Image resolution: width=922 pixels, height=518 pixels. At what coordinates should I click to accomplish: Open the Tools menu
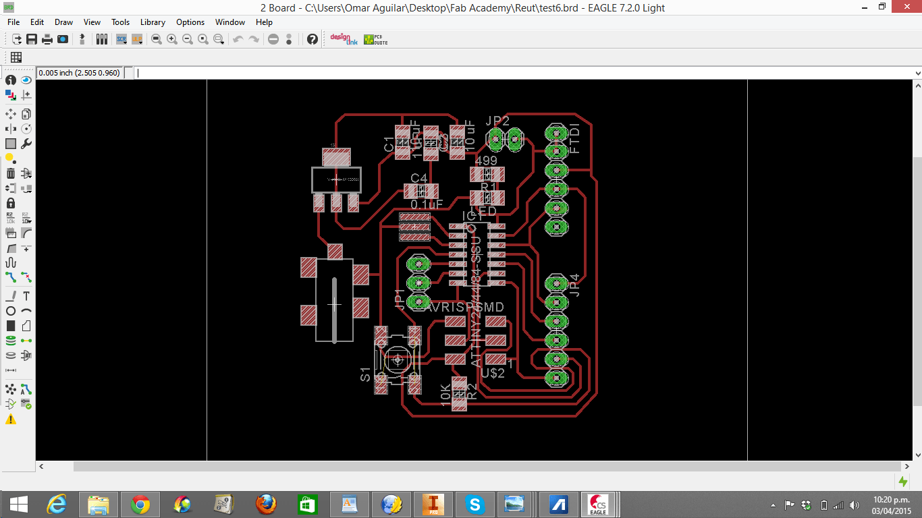pyautogui.click(x=121, y=22)
